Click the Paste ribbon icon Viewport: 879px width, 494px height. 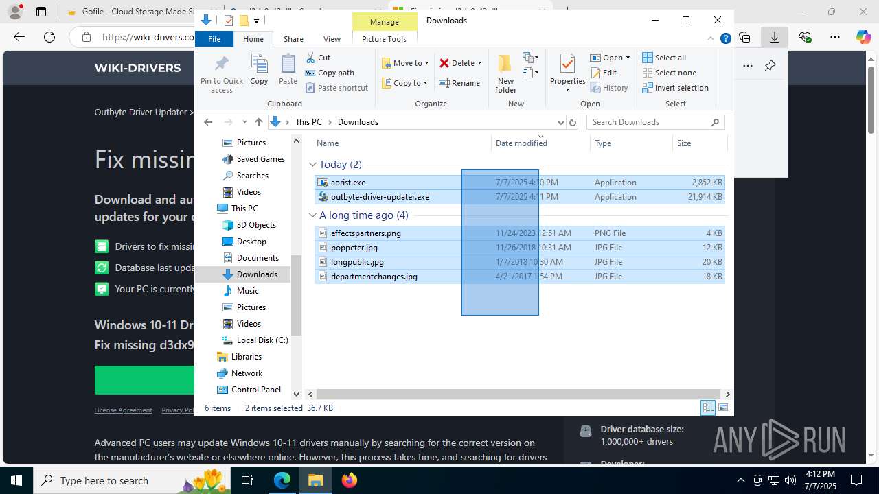point(288,69)
